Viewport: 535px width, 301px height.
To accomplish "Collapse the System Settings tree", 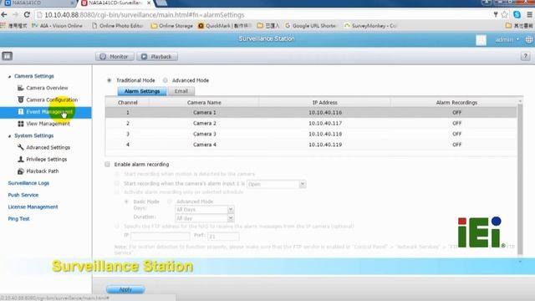I will (x=9, y=136).
